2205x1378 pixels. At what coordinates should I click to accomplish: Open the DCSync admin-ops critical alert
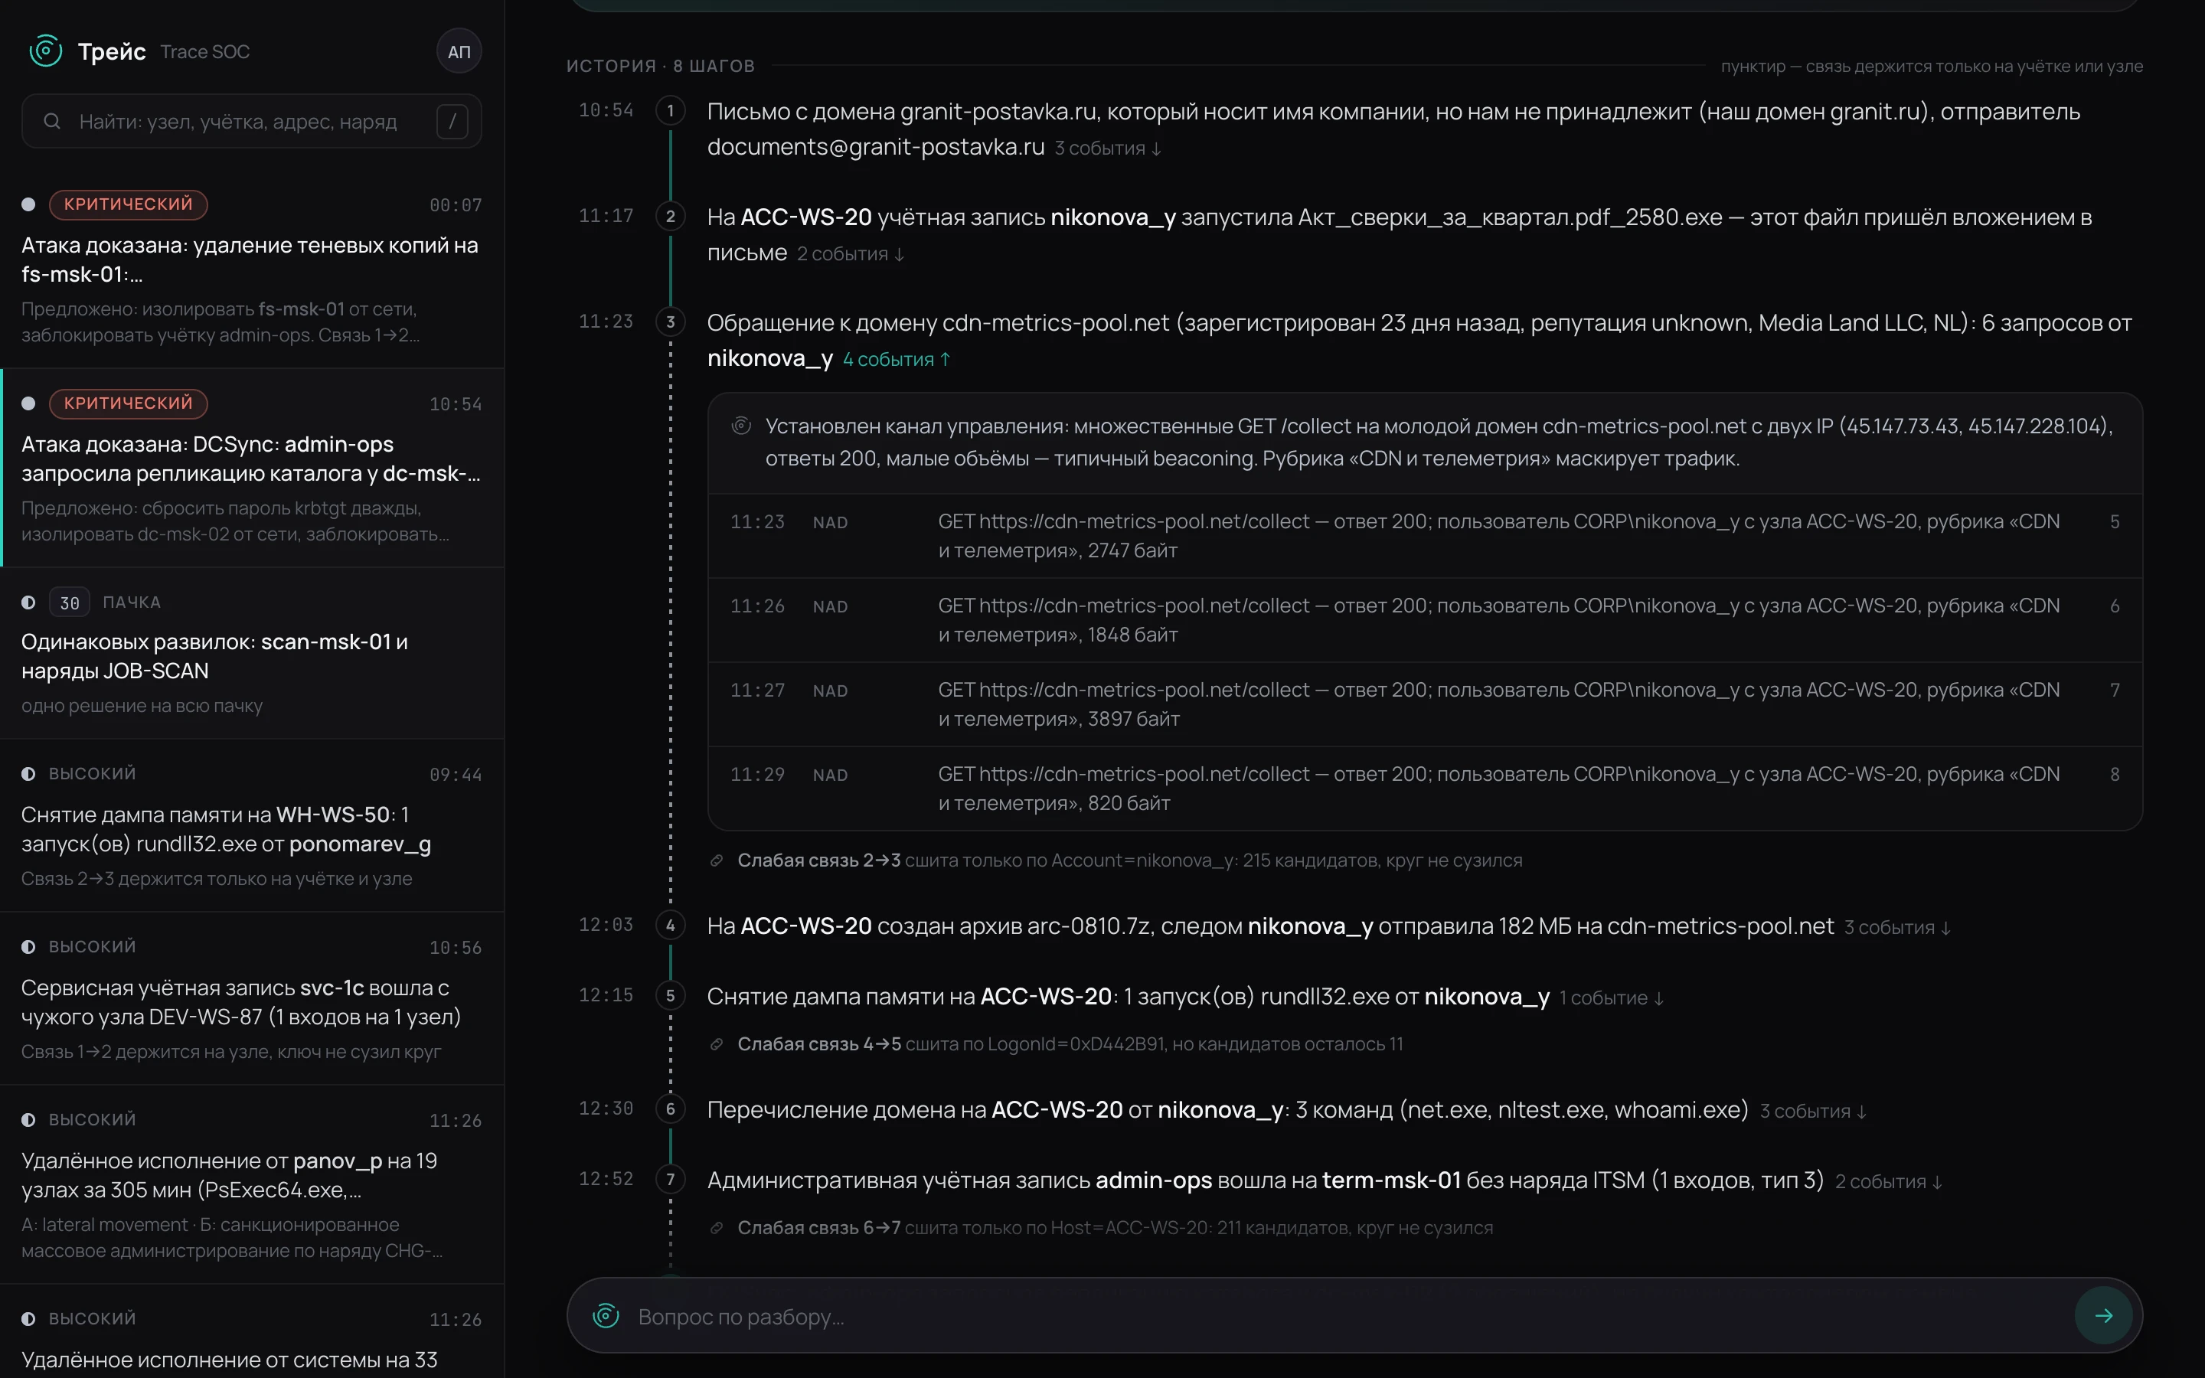253,468
